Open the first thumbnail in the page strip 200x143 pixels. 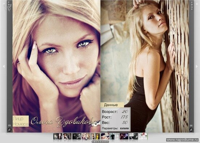click(x=58, y=136)
